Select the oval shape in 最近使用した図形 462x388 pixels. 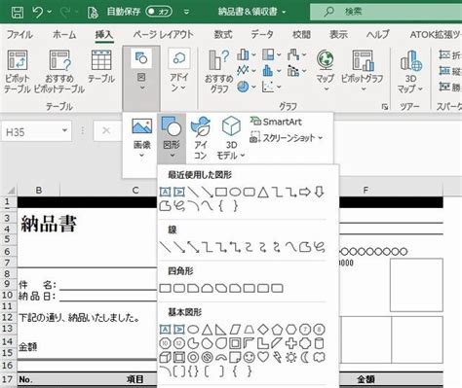[235, 193]
